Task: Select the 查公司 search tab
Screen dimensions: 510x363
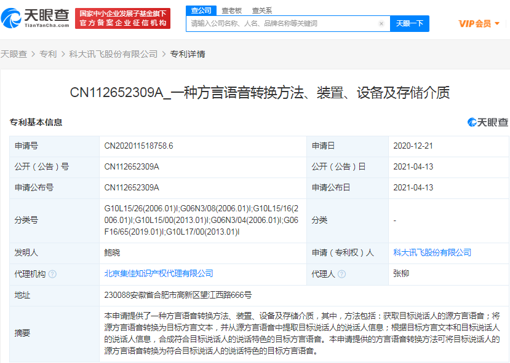Action: point(201,10)
